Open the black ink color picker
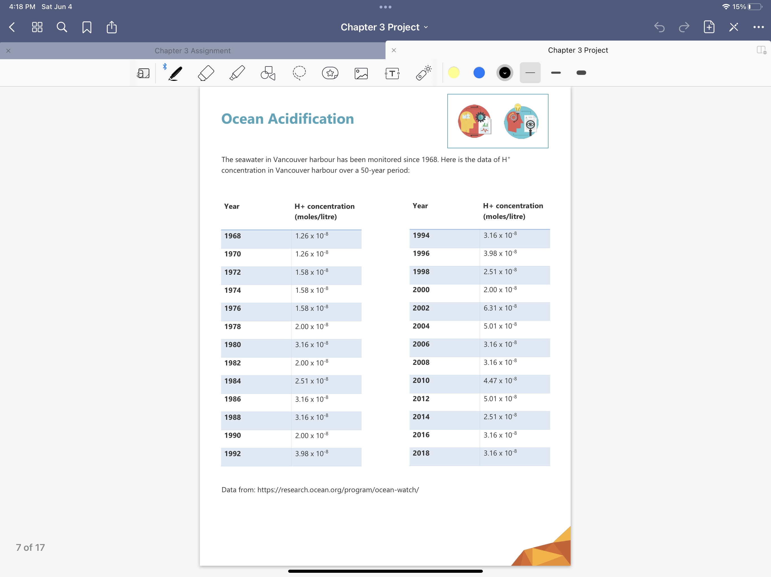The image size is (771, 577). (504, 73)
